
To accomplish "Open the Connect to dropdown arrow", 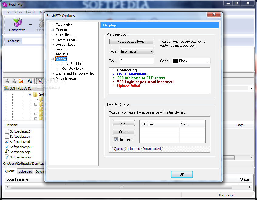I will pyautogui.click(x=30, y=25).
